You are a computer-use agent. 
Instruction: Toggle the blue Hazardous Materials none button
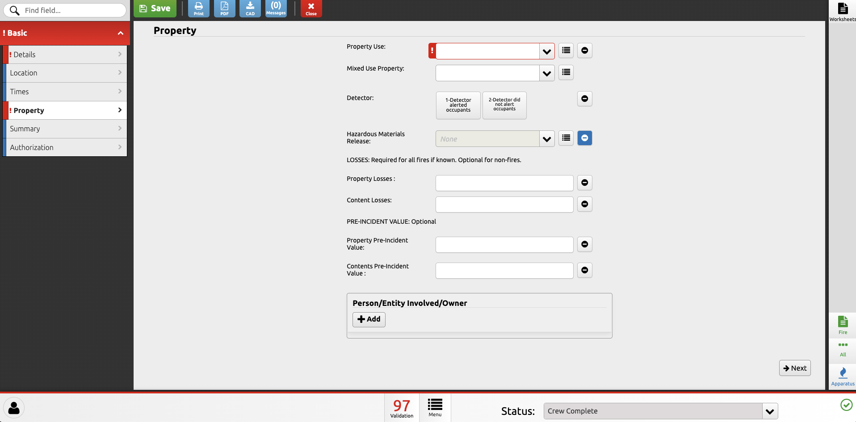click(584, 138)
